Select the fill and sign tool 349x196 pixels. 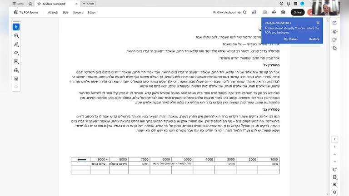click(16, 70)
